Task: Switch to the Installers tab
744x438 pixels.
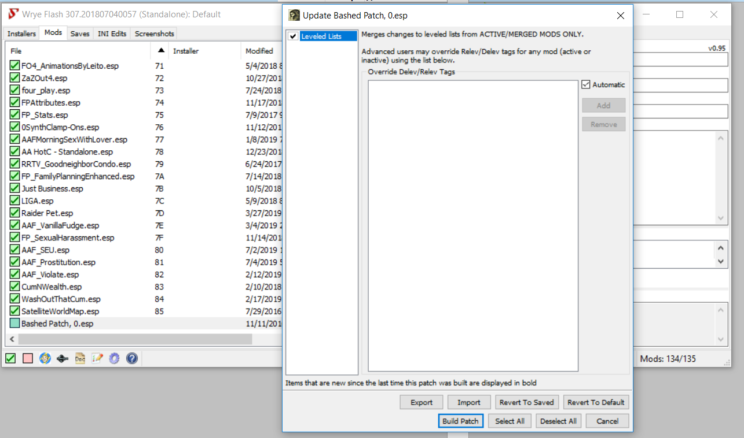Action: (21, 34)
